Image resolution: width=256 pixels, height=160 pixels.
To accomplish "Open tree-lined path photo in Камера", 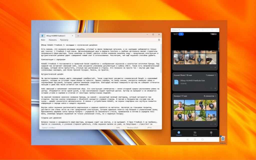I will click(200, 116).
